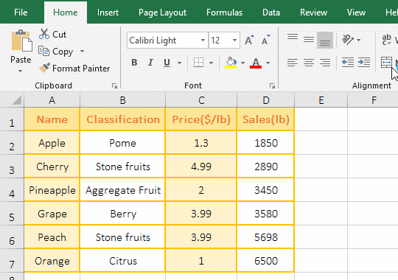Viewport: 398px width, 280px height.
Task: Open the font size dropdown
Action: click(x=234, y=40)
